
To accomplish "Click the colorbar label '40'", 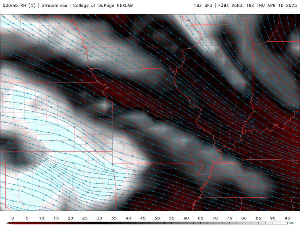I will [128, 218].
